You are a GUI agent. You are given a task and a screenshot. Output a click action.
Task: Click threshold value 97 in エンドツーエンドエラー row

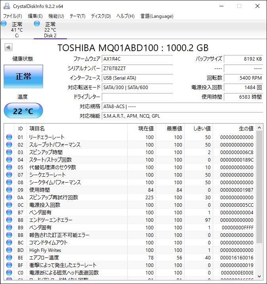pos(208,220)
